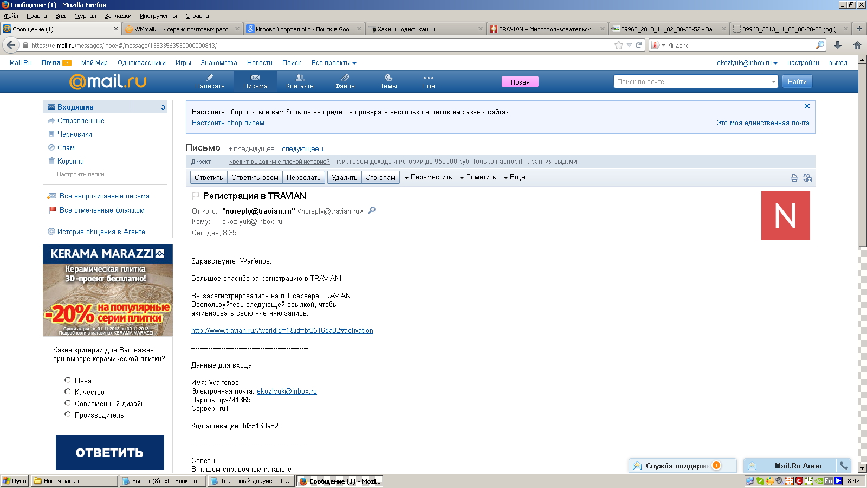Open the Пуск start button
The width and height of the screenshot is (867, 488).
(15, 481)
